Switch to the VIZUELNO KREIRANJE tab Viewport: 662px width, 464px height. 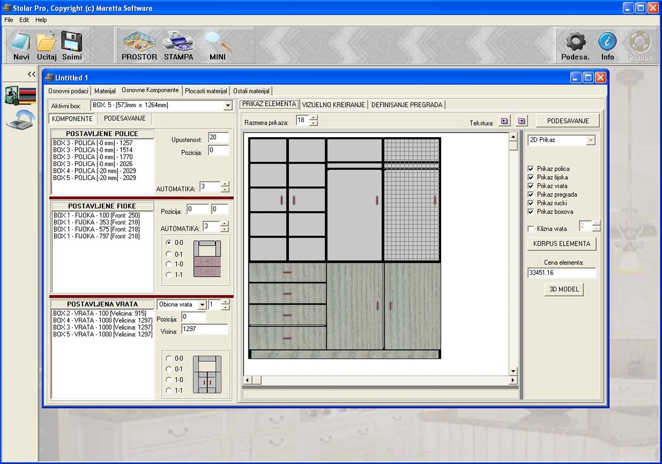(x=333, y=105)
